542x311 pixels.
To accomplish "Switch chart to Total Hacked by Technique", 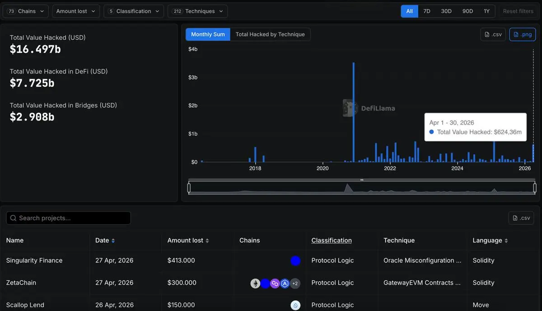I will [270, 34].
